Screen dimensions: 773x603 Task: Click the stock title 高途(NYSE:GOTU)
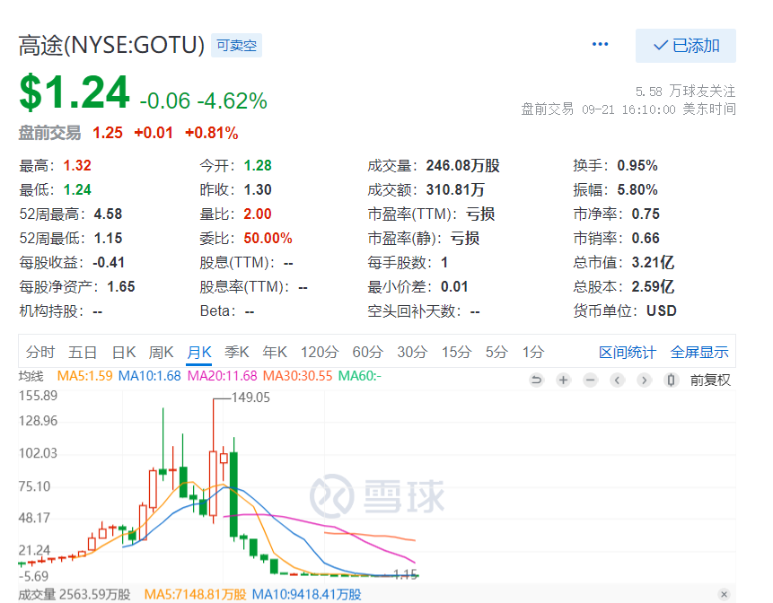click(111, 46)
